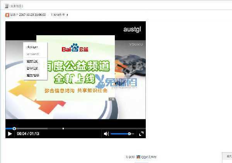Click the author link beside the post date
Viewport: 232px width, 163px height.
click(58, 15)
